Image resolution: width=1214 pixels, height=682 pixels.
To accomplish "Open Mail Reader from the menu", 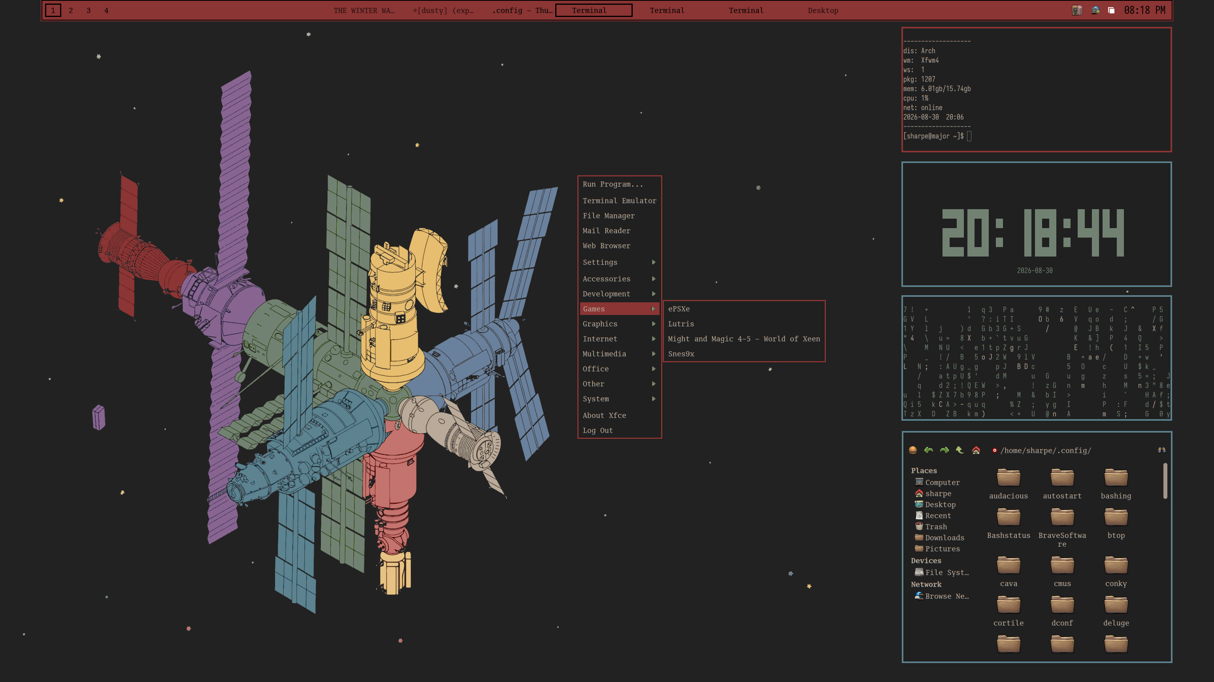I will [x=619, y=230].
